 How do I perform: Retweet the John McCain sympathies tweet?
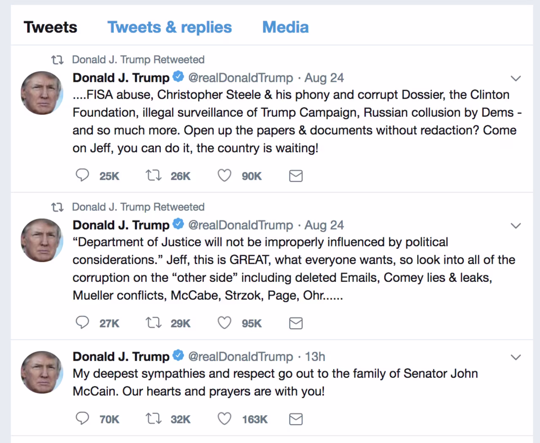click(154, 419)
